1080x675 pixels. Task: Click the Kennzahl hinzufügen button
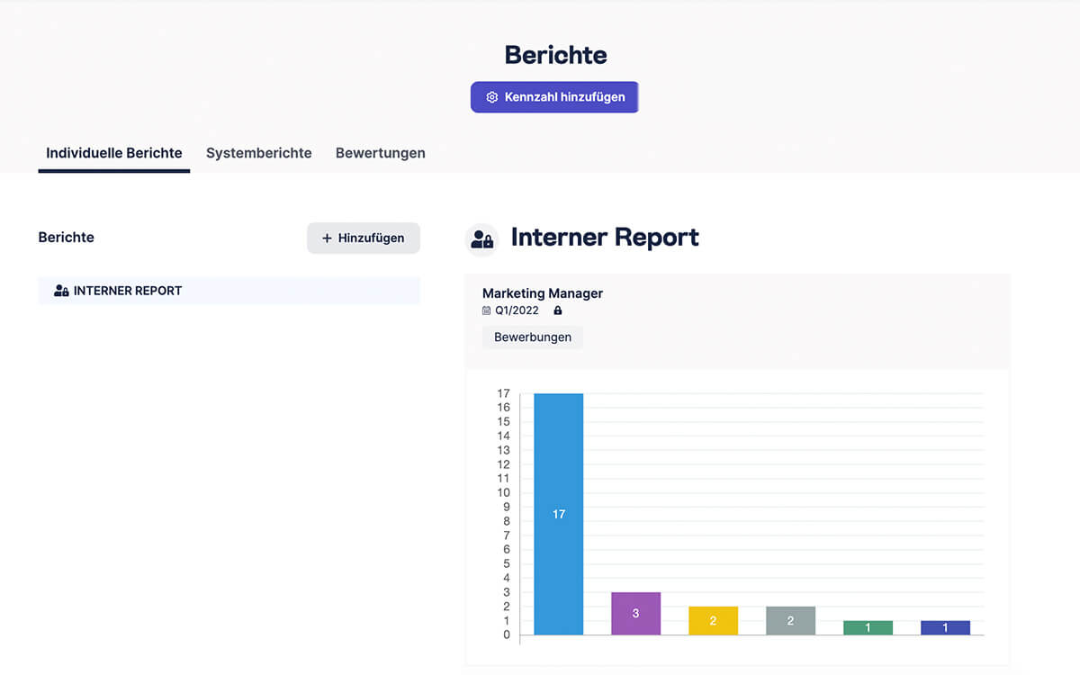point(554,97)
